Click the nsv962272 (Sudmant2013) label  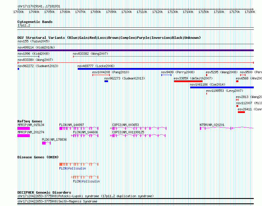point(38,66)
